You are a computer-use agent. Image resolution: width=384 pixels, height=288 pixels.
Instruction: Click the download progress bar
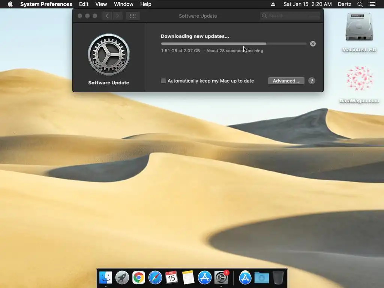coord(234,43)
